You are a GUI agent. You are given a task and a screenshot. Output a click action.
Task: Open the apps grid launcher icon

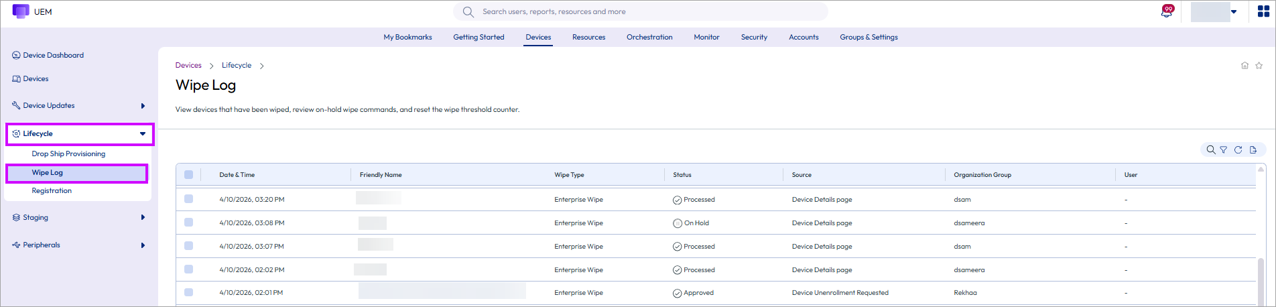1263,11
